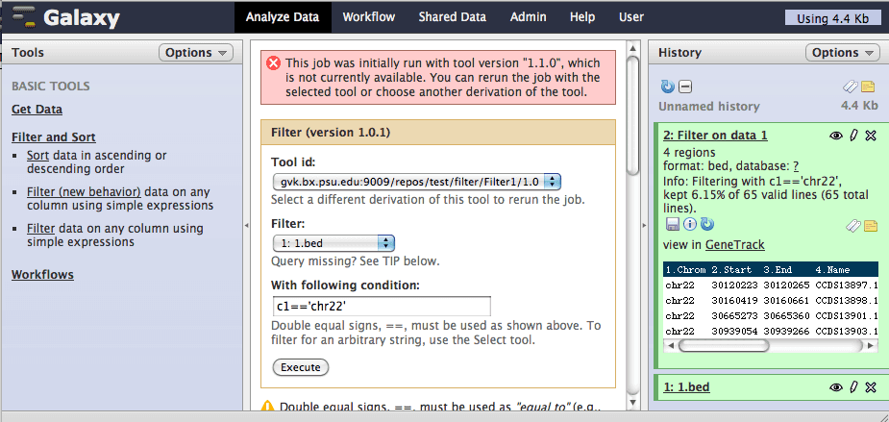Edit history tags icon beside the history size
The height and width of the screenshot is (422, 889).
(x=852, y=87)
